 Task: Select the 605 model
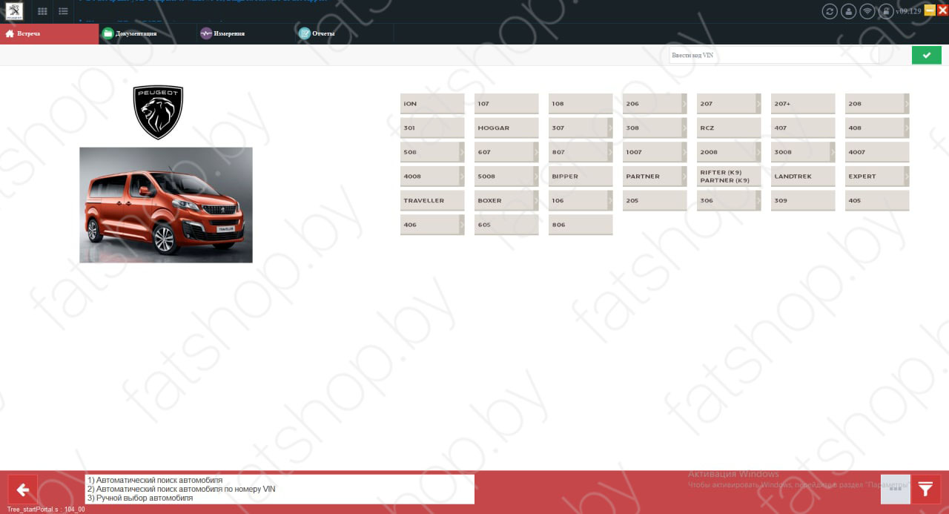(506, 225)
